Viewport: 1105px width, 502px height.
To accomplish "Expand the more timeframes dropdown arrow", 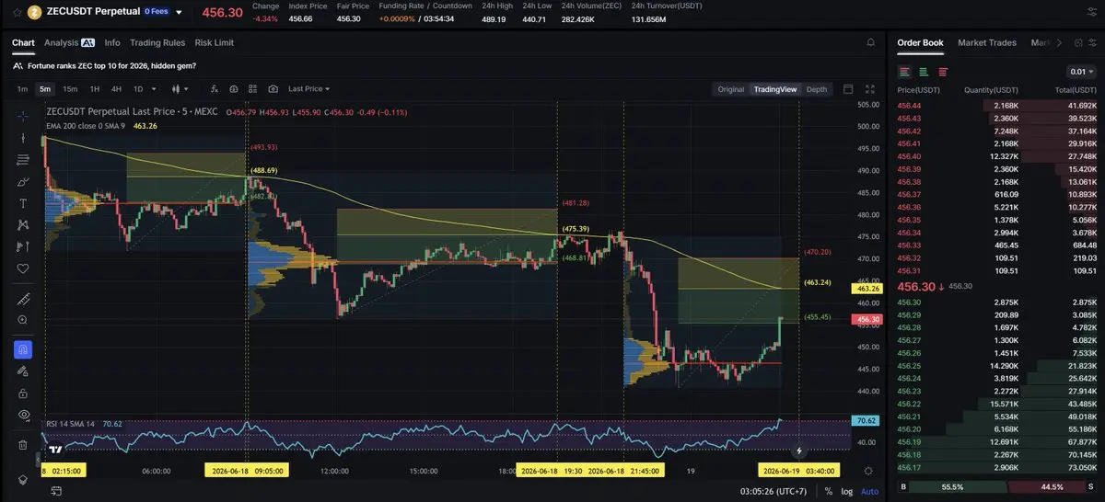I will pos(156,89).
